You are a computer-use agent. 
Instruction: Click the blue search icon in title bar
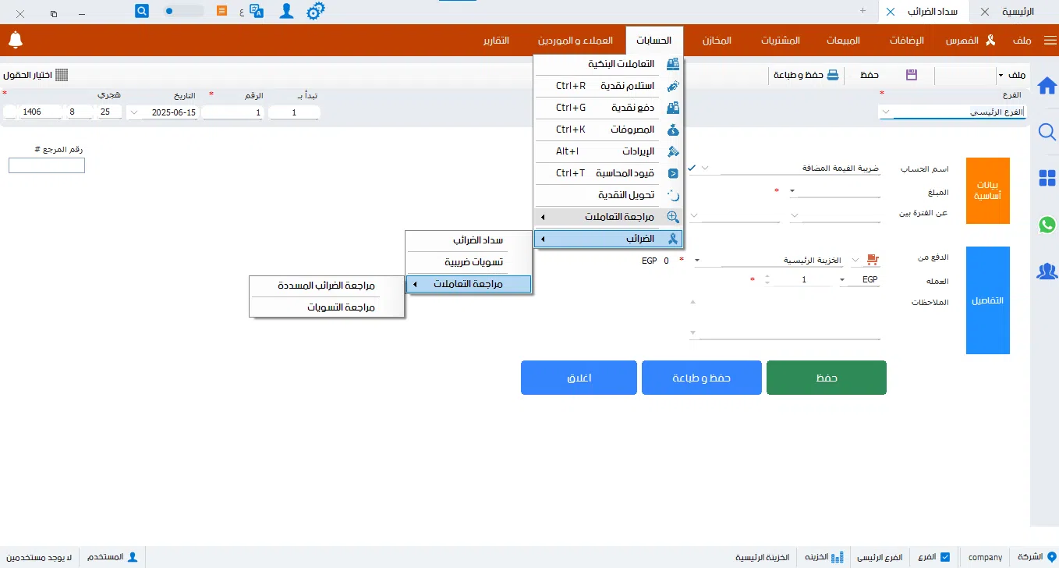pos(142,11)
